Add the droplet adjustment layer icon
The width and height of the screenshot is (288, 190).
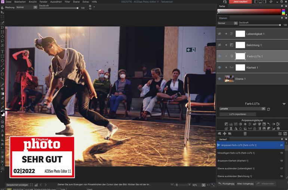[240, 129]
